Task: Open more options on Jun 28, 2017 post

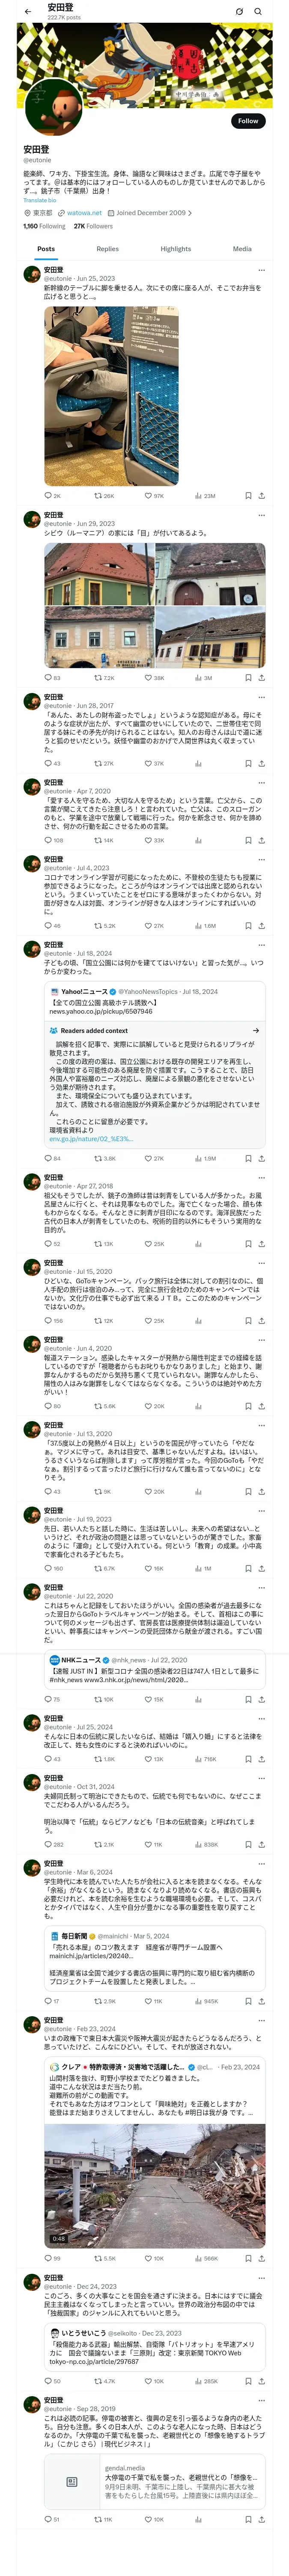Action: click(261, 696)
